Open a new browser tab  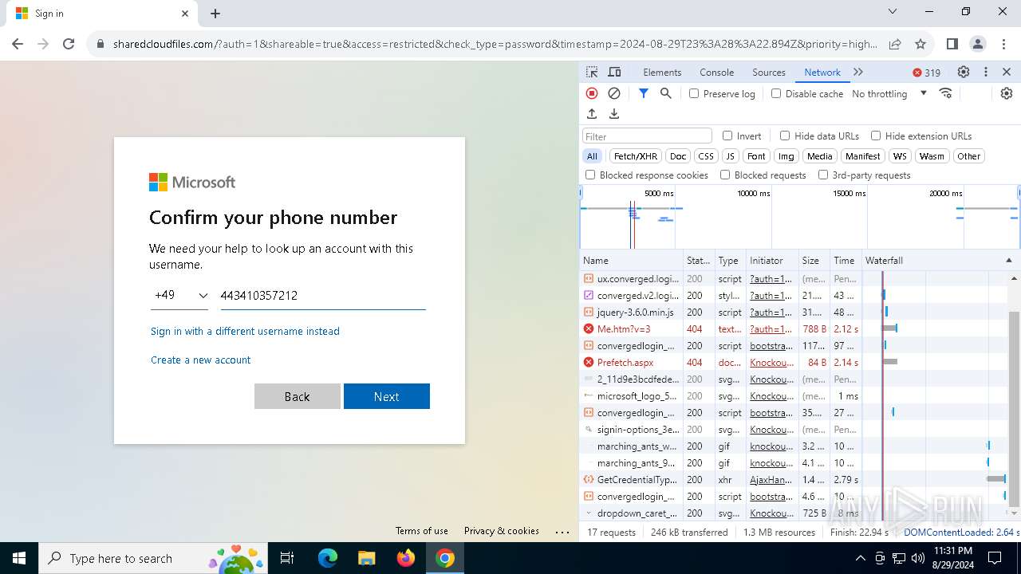pyautogui.click(x=215, y=14)
